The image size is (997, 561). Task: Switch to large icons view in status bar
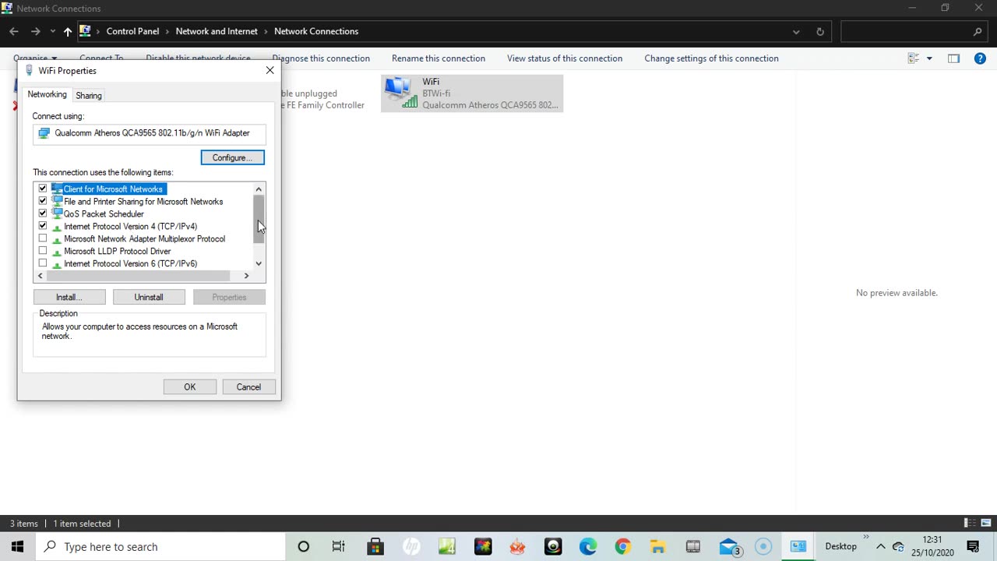click(x=986, y=523)
